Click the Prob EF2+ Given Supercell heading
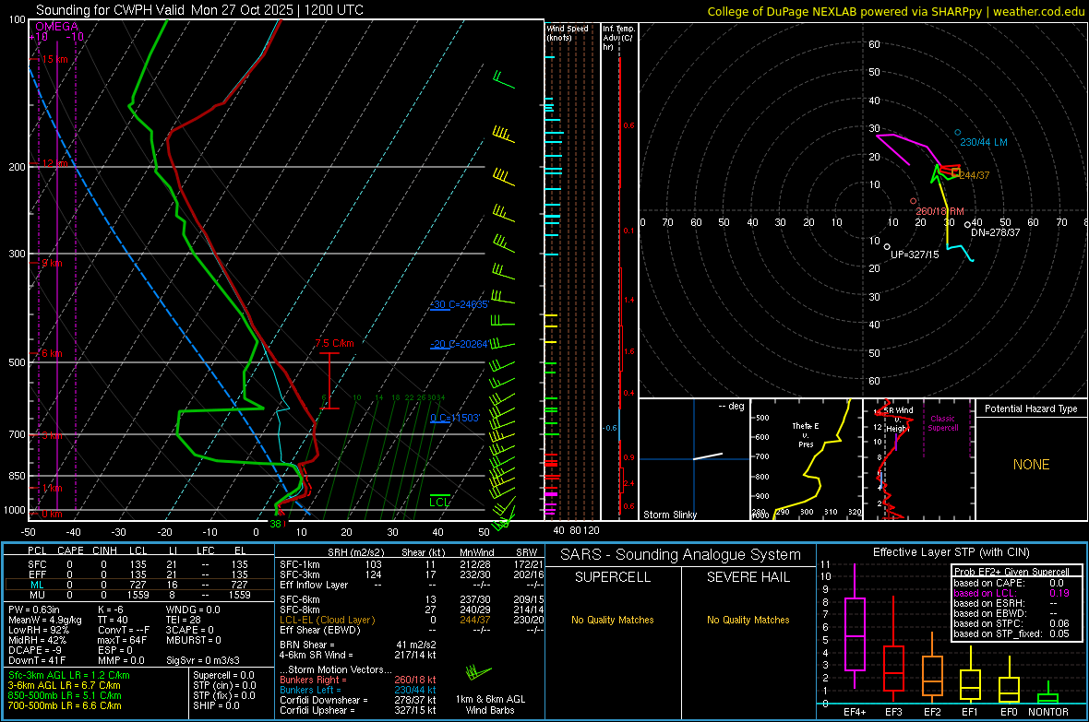The width and height of the screenshot is (1089, 722). [1011, 572]
